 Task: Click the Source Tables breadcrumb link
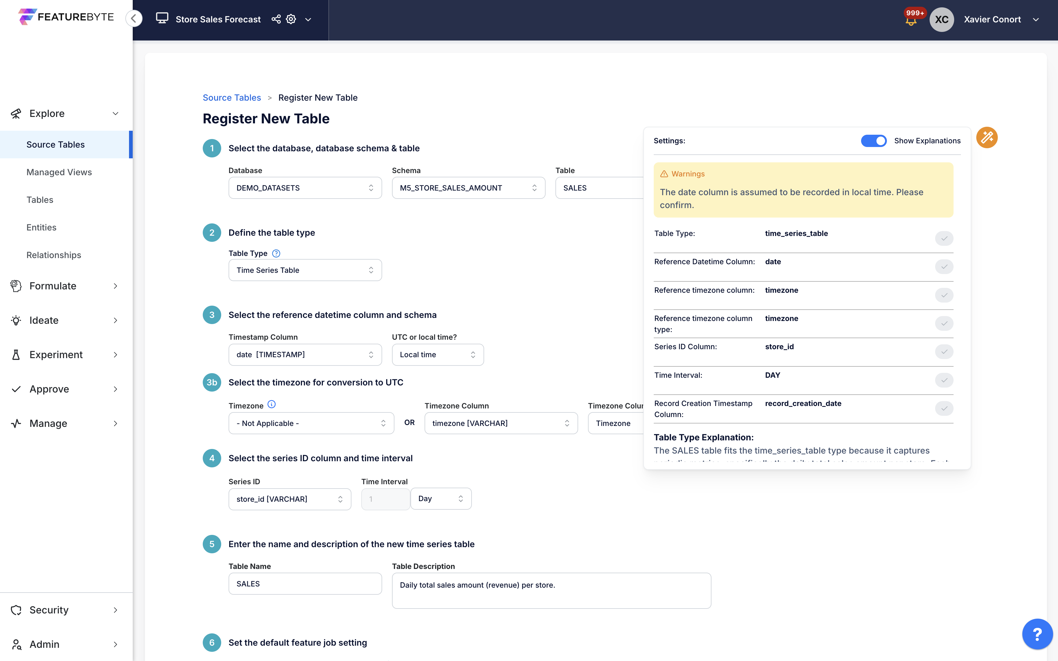(x=231, y=98)
